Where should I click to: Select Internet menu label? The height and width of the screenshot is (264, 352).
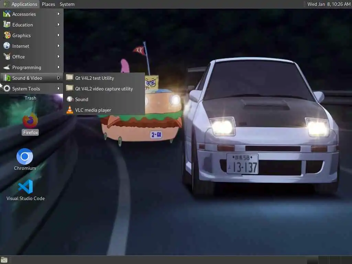21,46
